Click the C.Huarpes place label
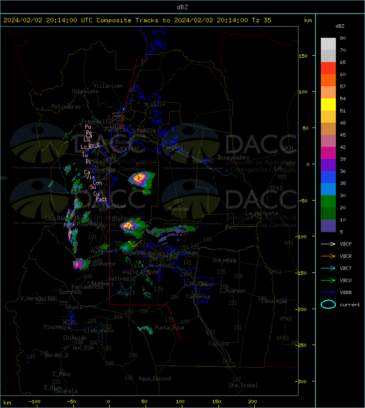Viewport: 365px width, 408px height. (x=232, y=291)
